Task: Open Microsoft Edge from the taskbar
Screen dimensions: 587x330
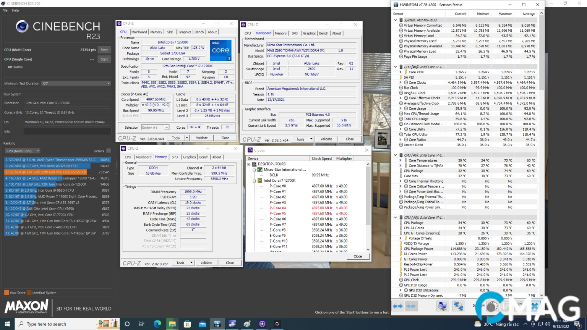Action: [x=157, y=324]
